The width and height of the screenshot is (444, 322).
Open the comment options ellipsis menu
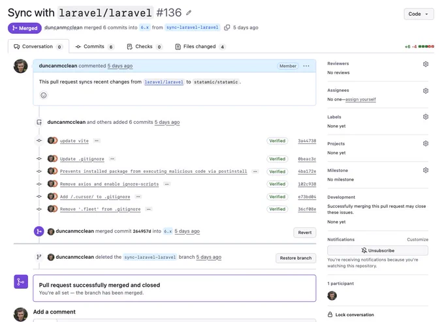pyautogui.click(x=306, y=66)
